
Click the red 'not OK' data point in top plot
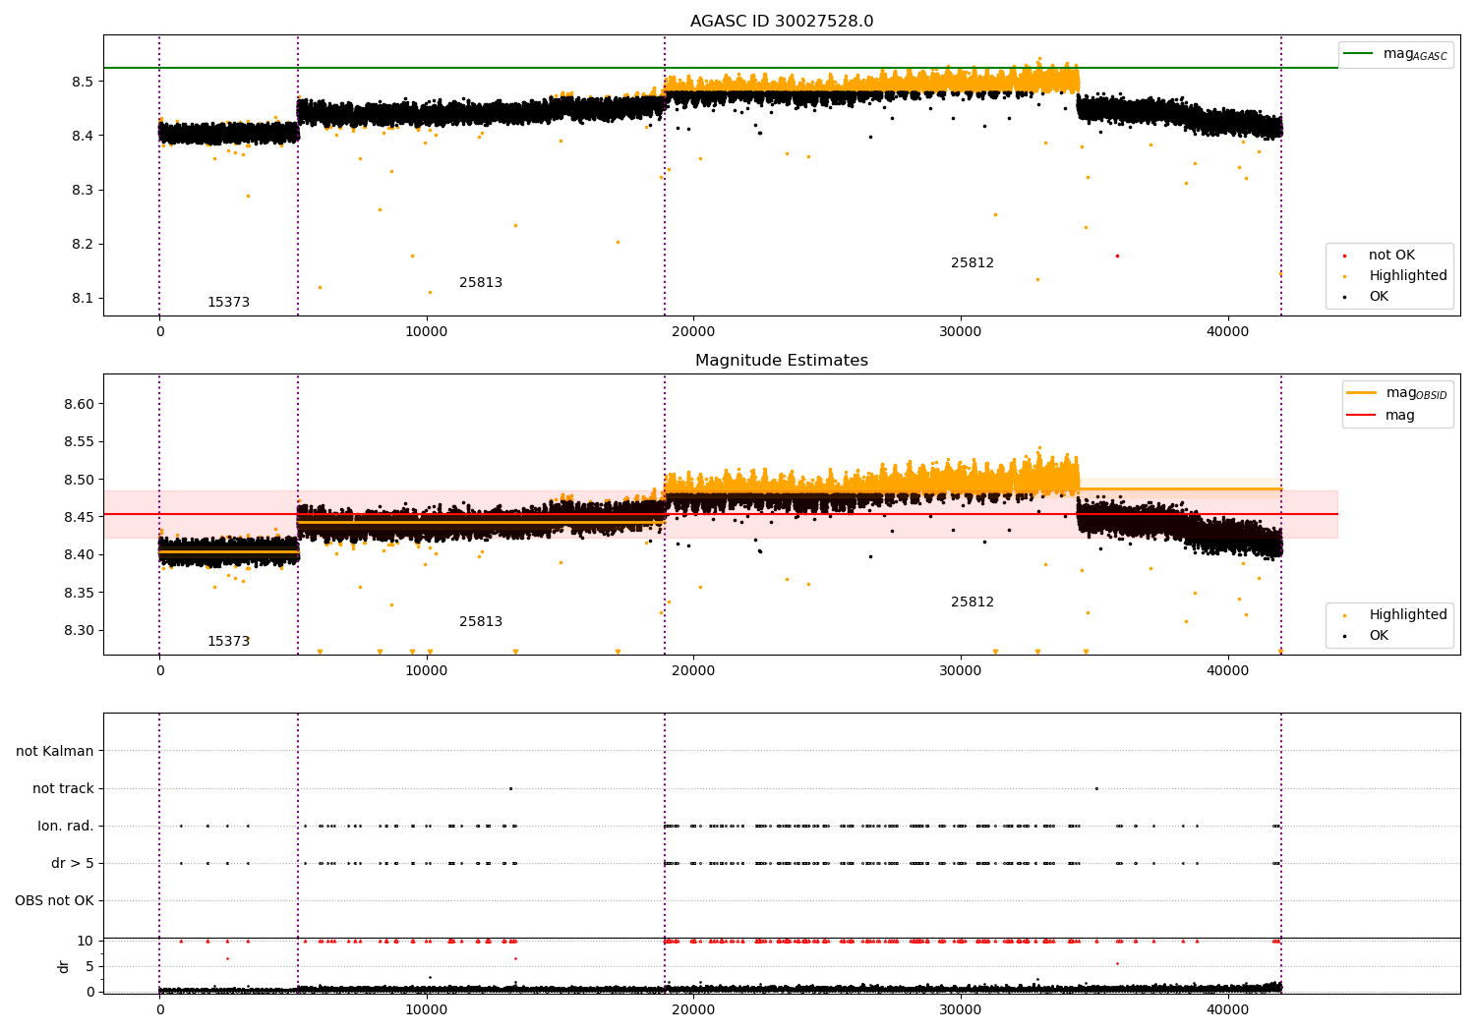(x=1117, y=256)
